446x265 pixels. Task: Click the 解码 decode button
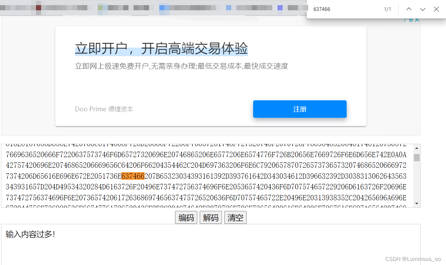click(x=211, y=217)
